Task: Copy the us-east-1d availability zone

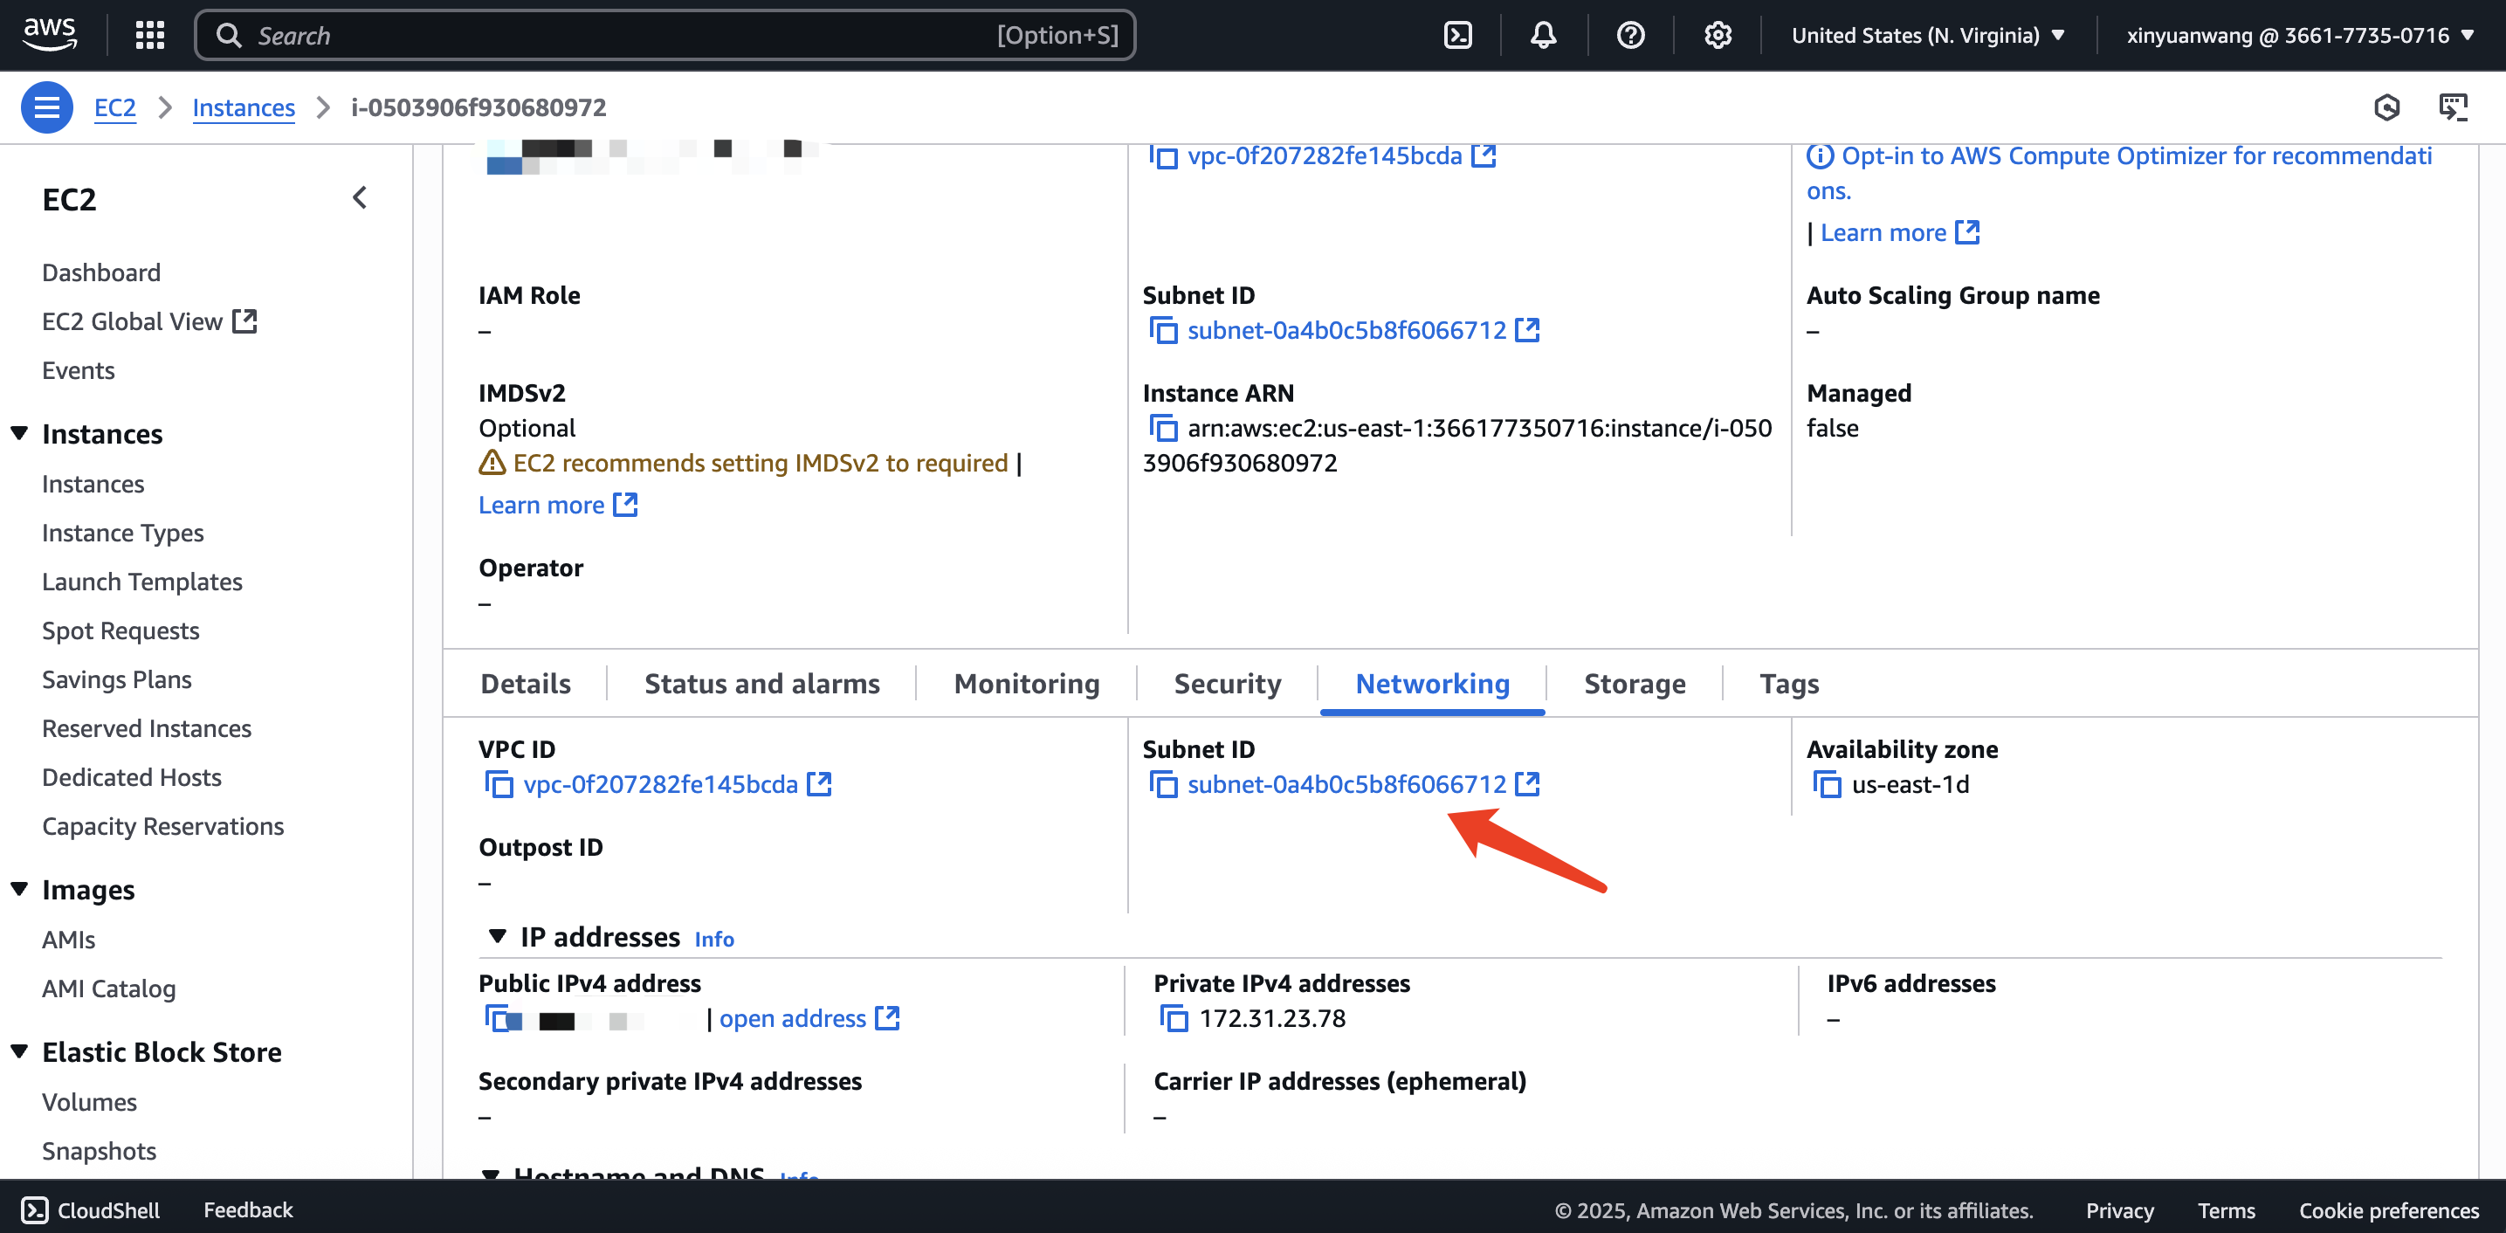Action: 1827,784
